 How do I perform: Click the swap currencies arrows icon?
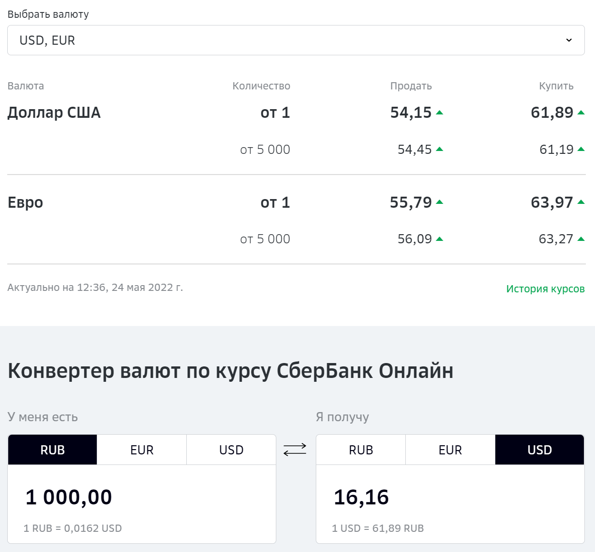(295, 450)
